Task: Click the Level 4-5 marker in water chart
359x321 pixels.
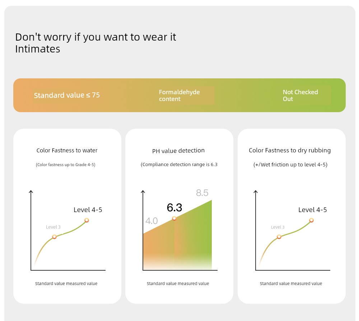Action: pos(87,220)
